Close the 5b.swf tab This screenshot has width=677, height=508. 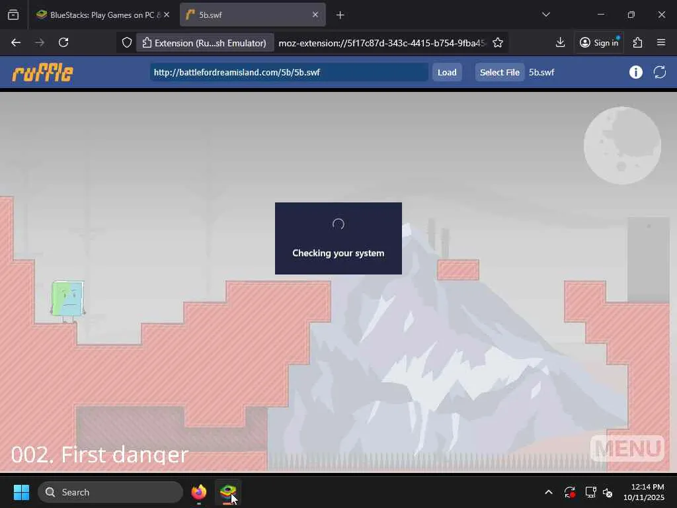pos(315,15)
